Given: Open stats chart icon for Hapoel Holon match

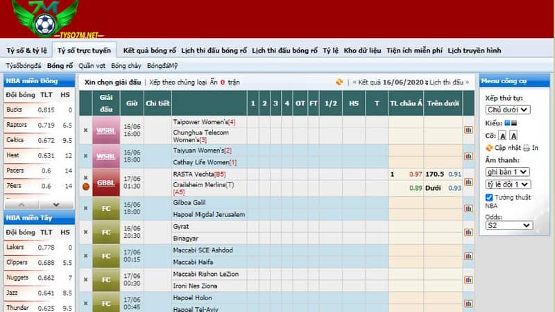Looking at the screenshot, I should (x=468, y=304).
